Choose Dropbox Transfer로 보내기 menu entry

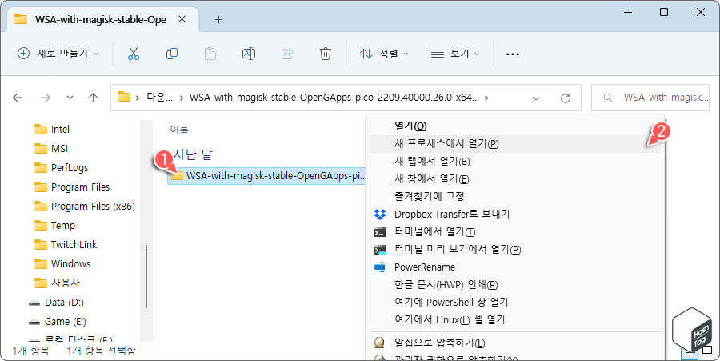pos(514,215)
